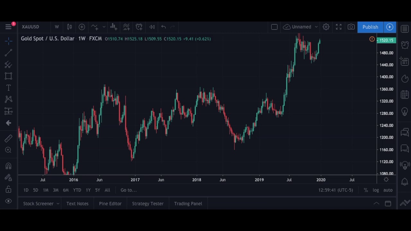Image resolution: width=411 pixels, height=231 pixels.
Task: Open the Pine Editor tab
Action: coord(110,203)
